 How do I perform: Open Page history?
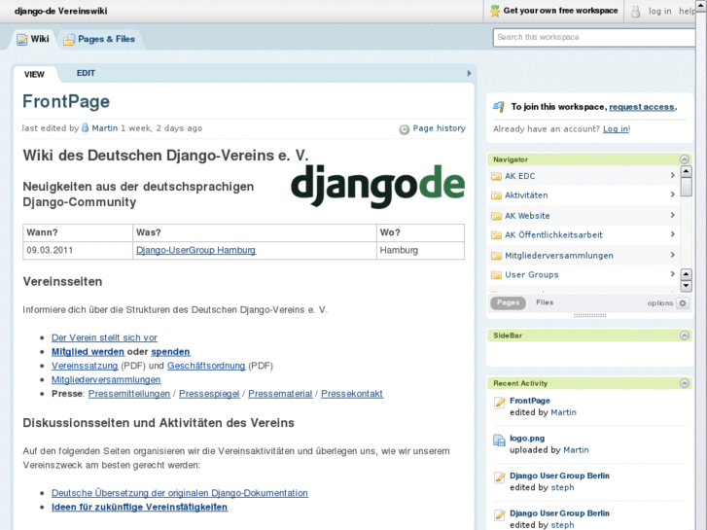pos(440,128)
